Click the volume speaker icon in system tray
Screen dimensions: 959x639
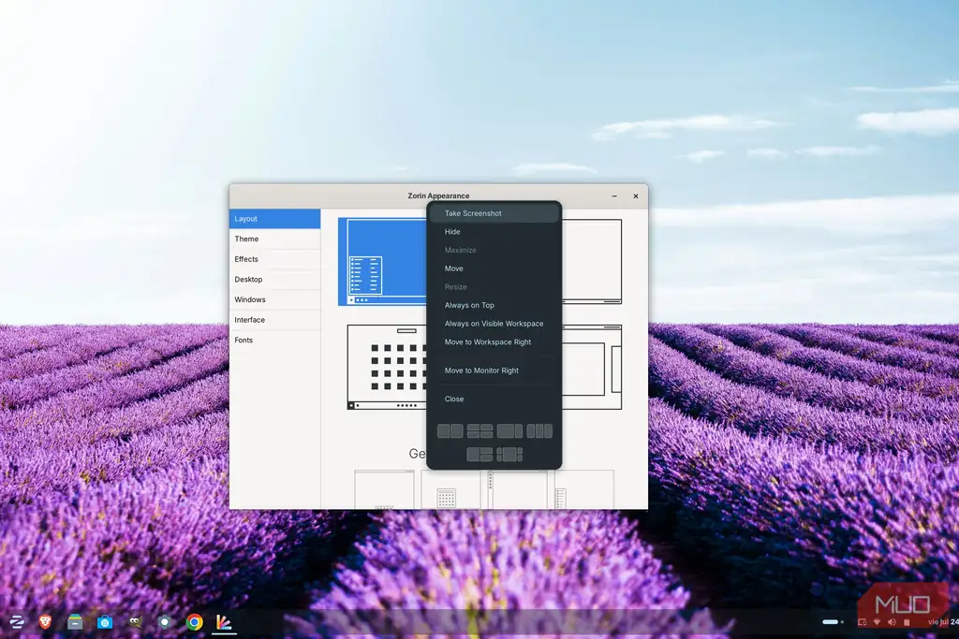(x=892, y=622)
